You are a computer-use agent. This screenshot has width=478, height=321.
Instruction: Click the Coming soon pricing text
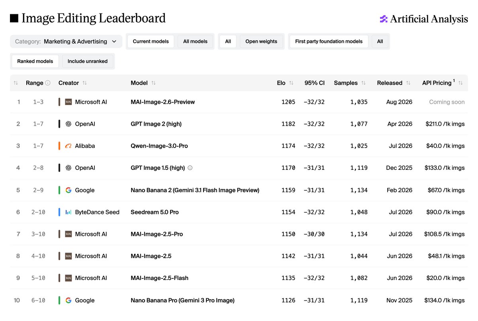point(447,102)
